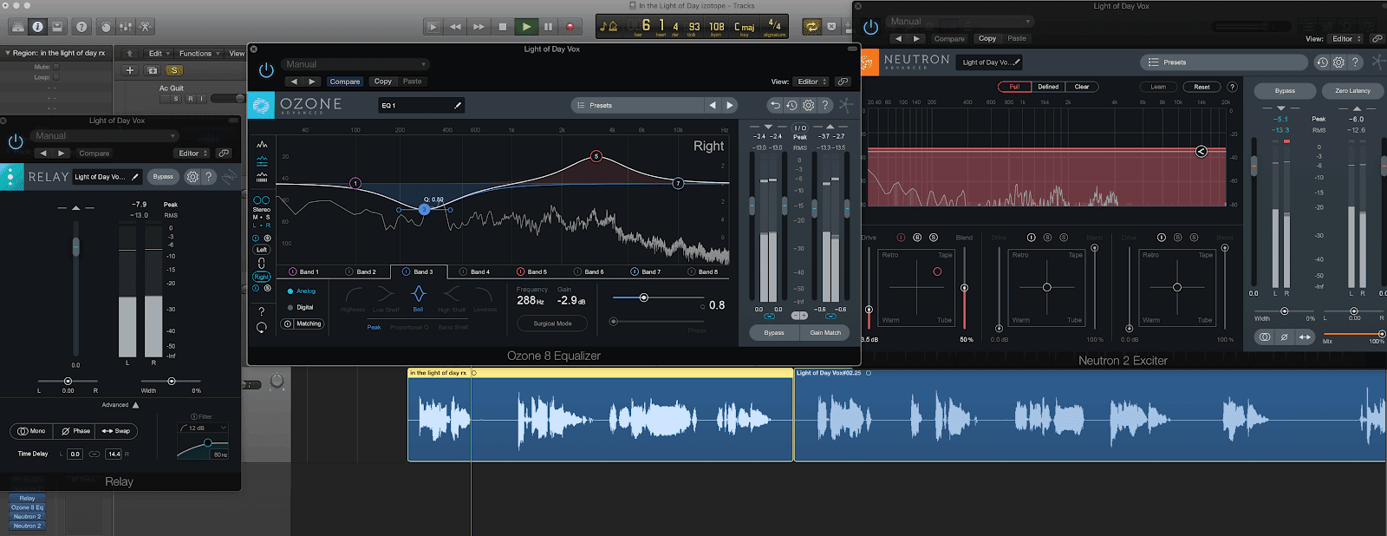Open Smart Controls knob icon
Viewport: 1387px width, 536px height.
(106, 27)
